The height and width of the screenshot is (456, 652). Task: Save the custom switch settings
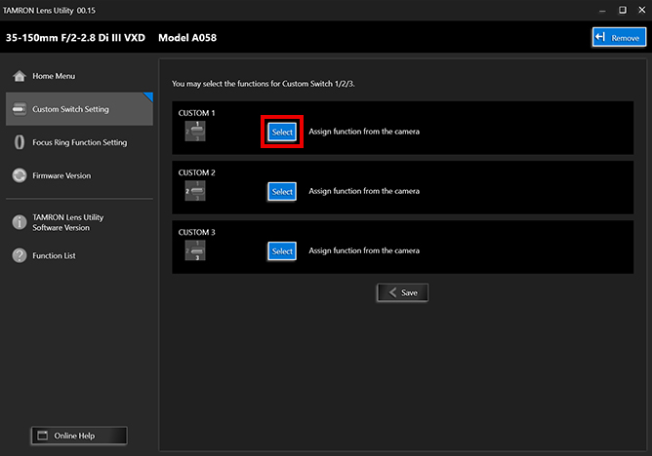402,292
